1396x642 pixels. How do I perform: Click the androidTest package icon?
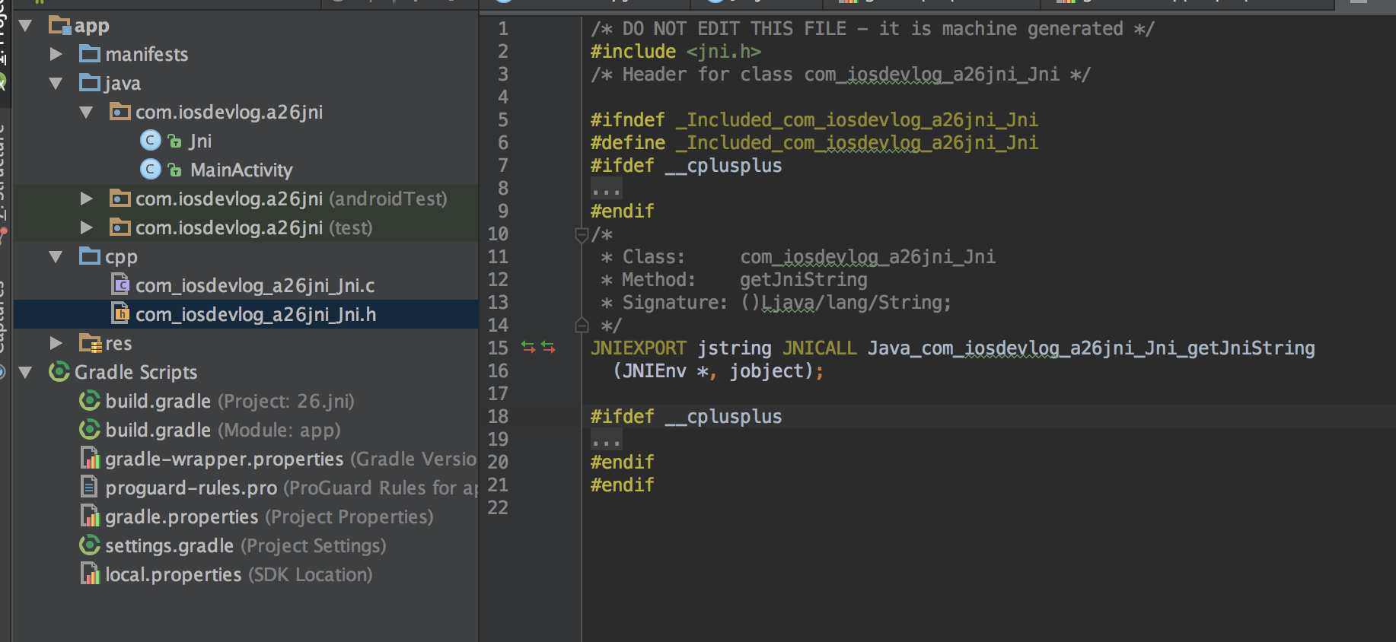pos(120,199)
